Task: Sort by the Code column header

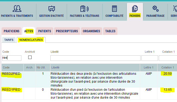Action: coord(13,67)
